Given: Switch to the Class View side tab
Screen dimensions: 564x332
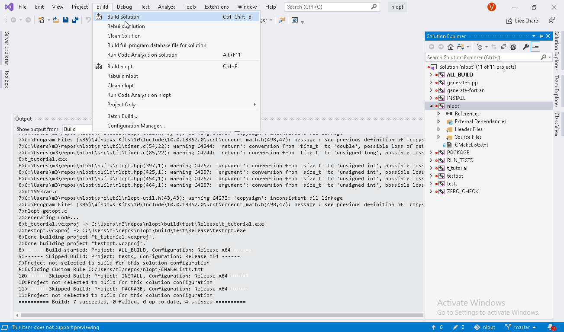Looking at the screenshot, I should 557,124.
